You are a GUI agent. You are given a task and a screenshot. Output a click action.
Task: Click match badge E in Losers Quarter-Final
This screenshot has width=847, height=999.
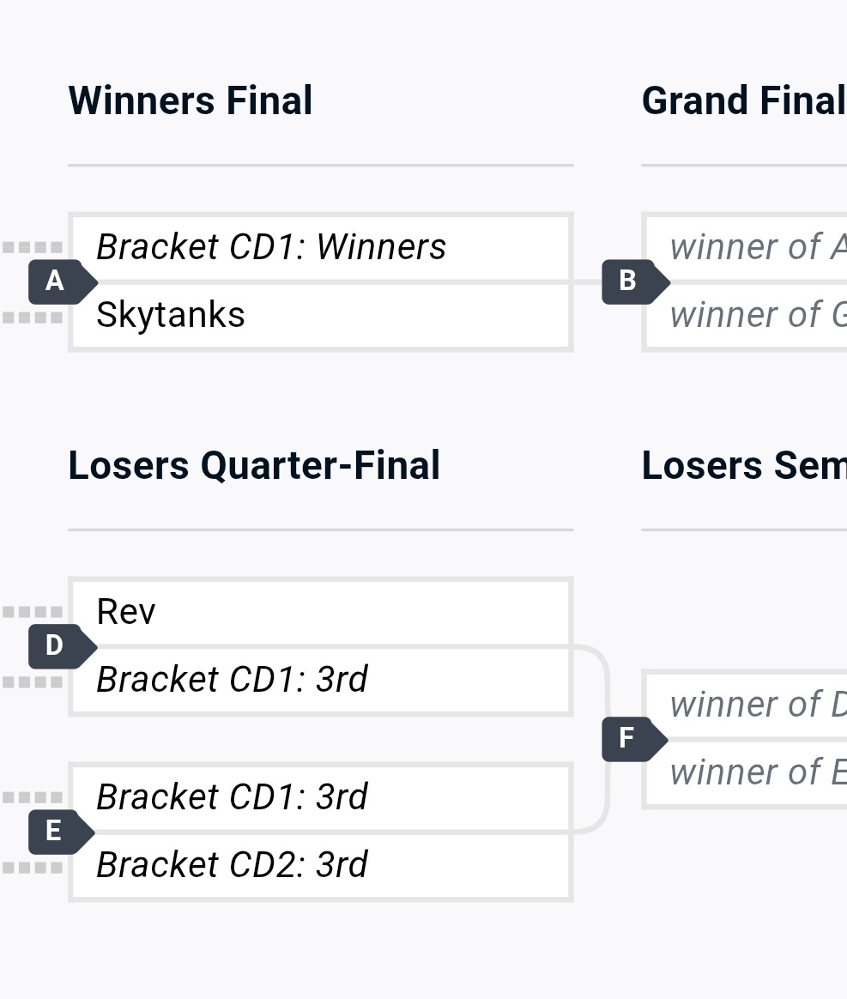point(62,832)
